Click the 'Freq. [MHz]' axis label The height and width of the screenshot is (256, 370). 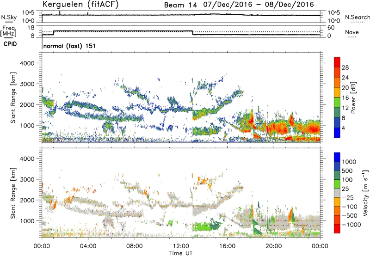point(8,31)
